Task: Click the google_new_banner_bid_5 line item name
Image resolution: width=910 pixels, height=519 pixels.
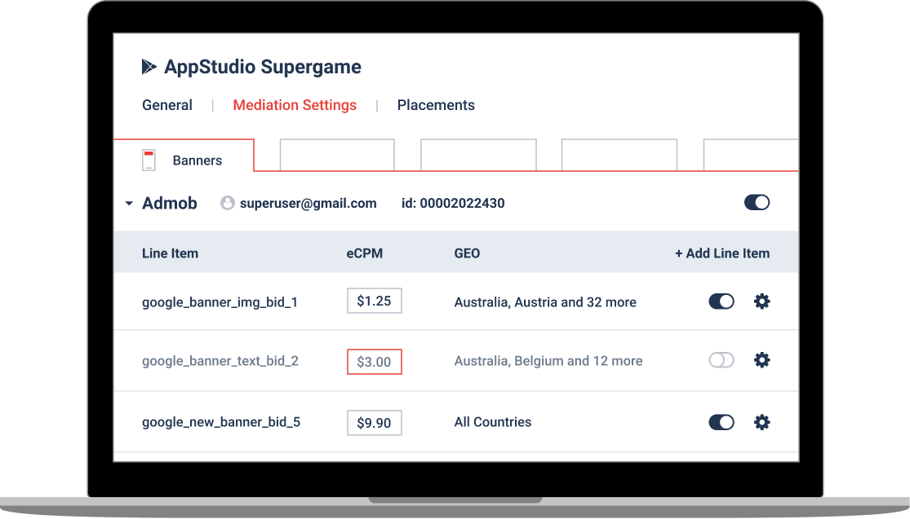Action: (x=221, y=422)
